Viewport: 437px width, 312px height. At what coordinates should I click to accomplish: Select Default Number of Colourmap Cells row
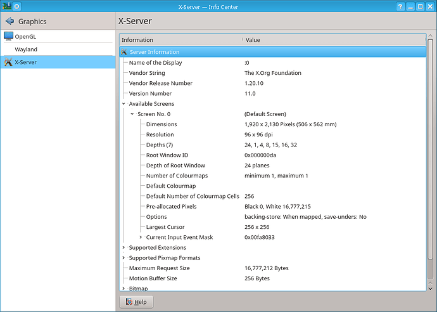pos(273,196)
